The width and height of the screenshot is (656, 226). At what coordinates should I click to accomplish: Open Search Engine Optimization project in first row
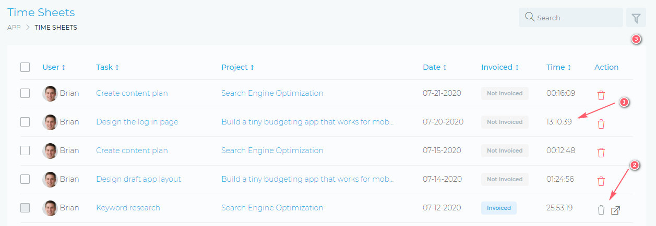pyautogui.click(x=272, y=93)
